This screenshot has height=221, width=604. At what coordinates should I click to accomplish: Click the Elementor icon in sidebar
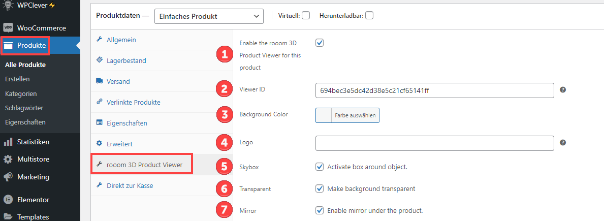click(8, 200)
